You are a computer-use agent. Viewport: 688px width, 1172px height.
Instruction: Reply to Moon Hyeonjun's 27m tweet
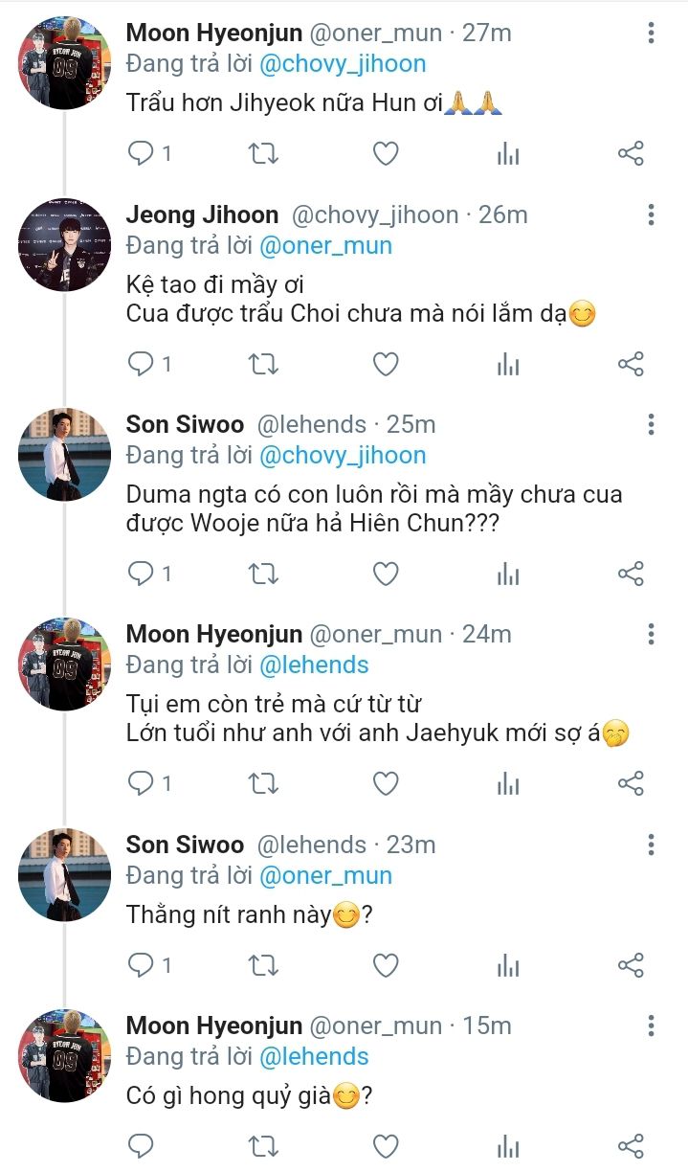142,153
